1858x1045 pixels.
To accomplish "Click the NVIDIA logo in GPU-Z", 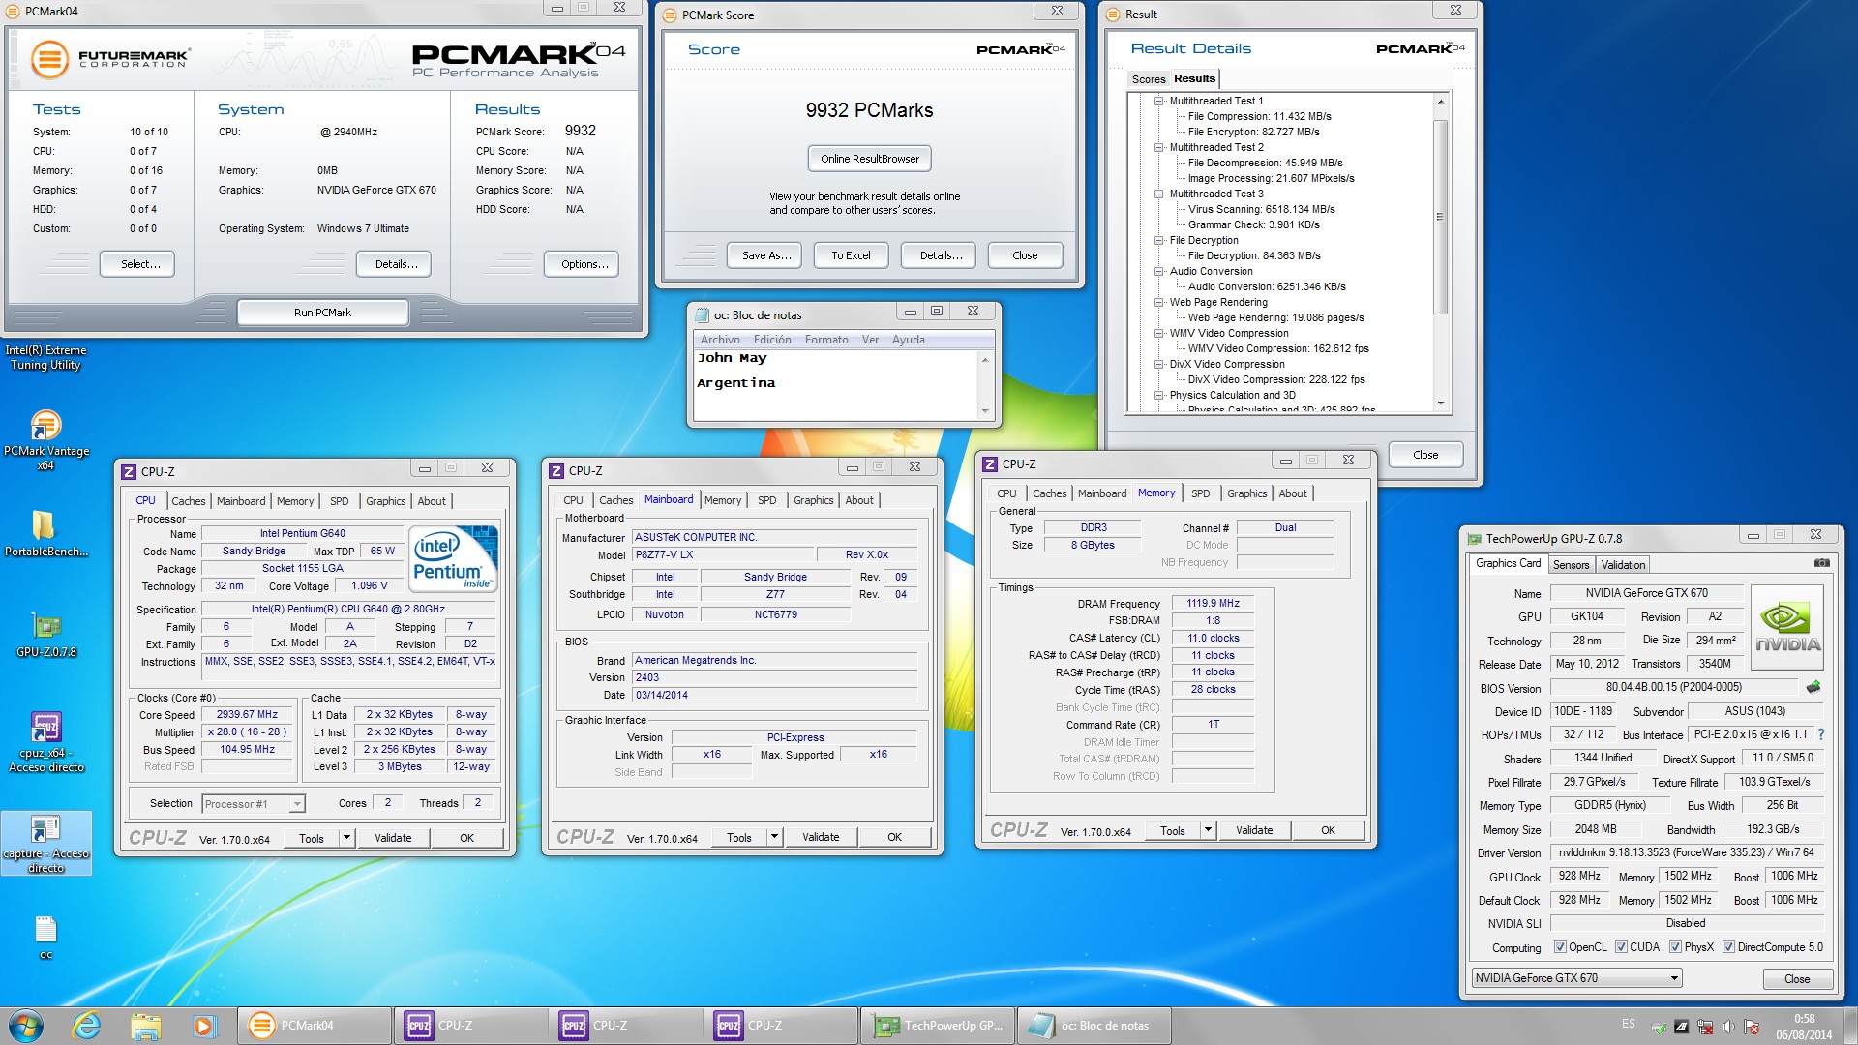I will pos(1787,628).
